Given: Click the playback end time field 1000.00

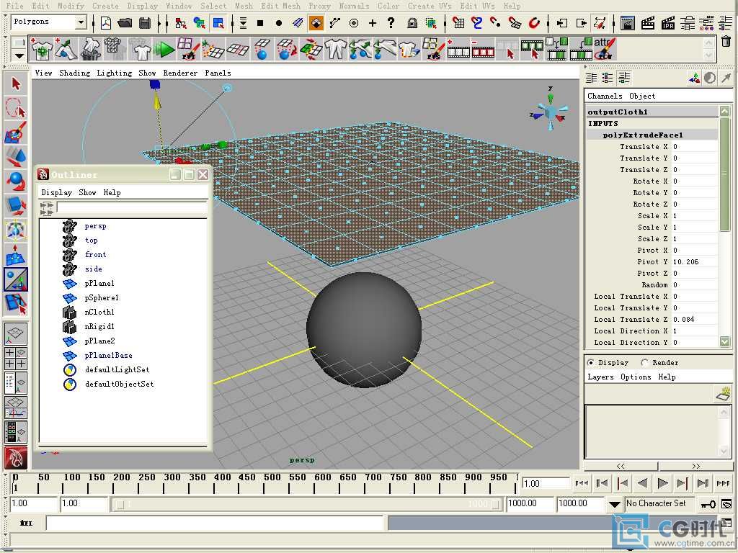Looking at the screenshot, I should click(529, 503).
